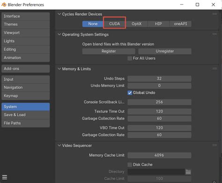Click the disk cache directory folder icon

tap(188, 172)
